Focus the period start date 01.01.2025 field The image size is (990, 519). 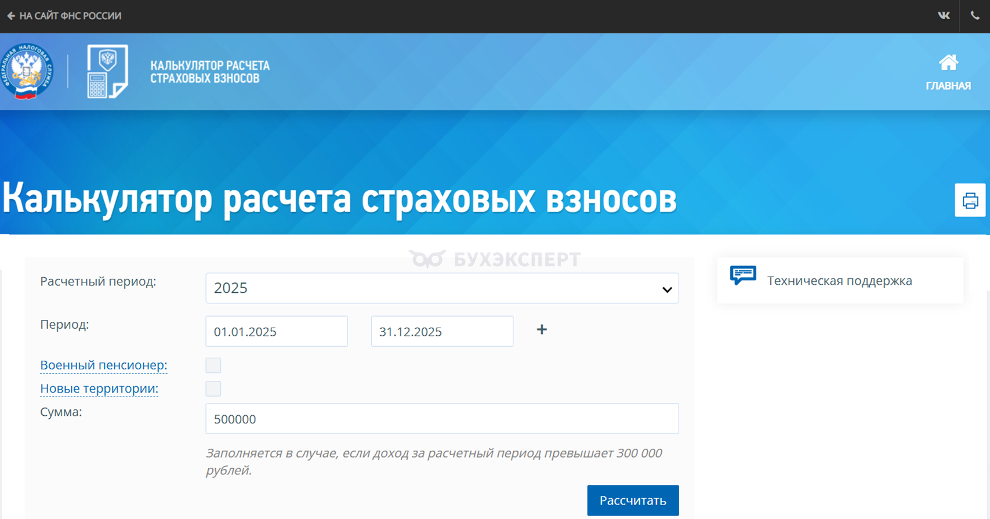pos(277,331)
